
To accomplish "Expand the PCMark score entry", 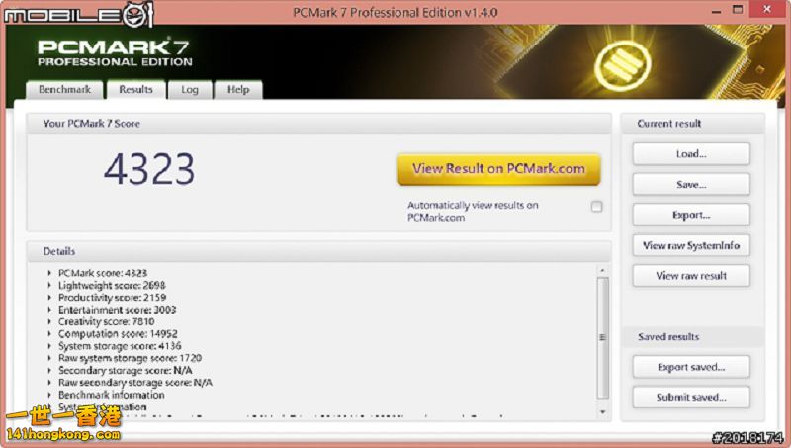I will click(49, 273).
